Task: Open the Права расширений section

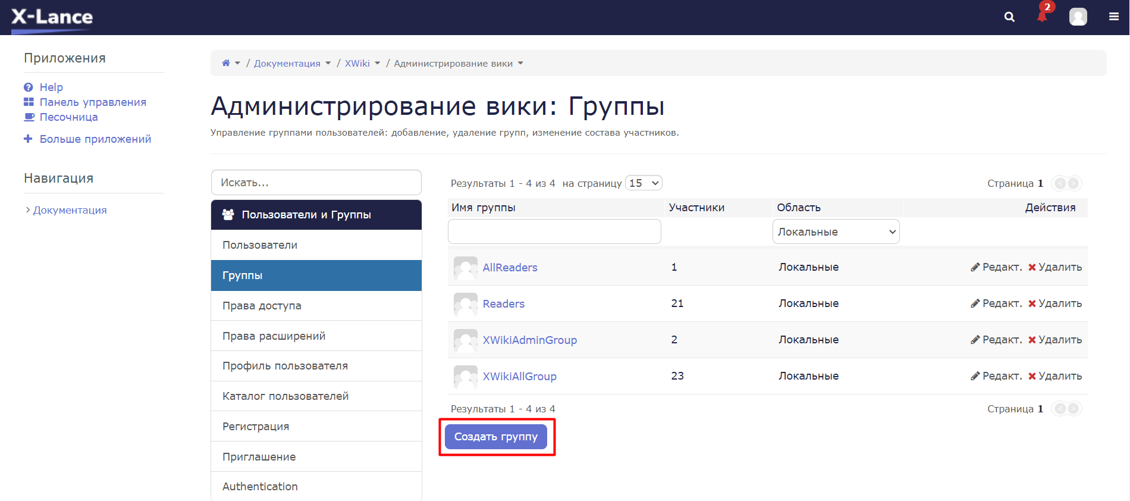Action: [x=316, y=336]
